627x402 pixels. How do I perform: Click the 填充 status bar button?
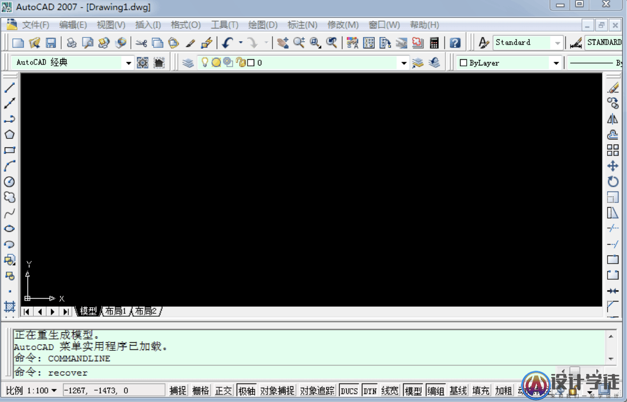click(x=480, y=391)
